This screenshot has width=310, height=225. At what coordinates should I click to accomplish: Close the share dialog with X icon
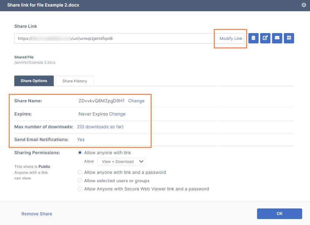pos(304,5)
